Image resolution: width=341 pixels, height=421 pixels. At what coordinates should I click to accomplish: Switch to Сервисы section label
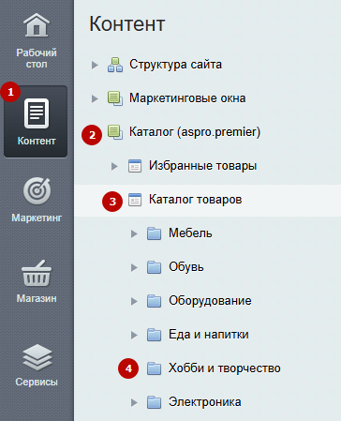pos(37,382)
